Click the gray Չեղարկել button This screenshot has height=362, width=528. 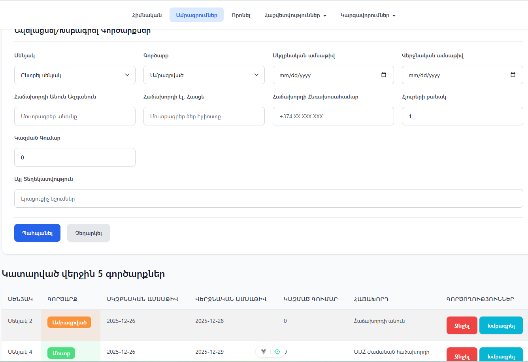coord(89,233)
